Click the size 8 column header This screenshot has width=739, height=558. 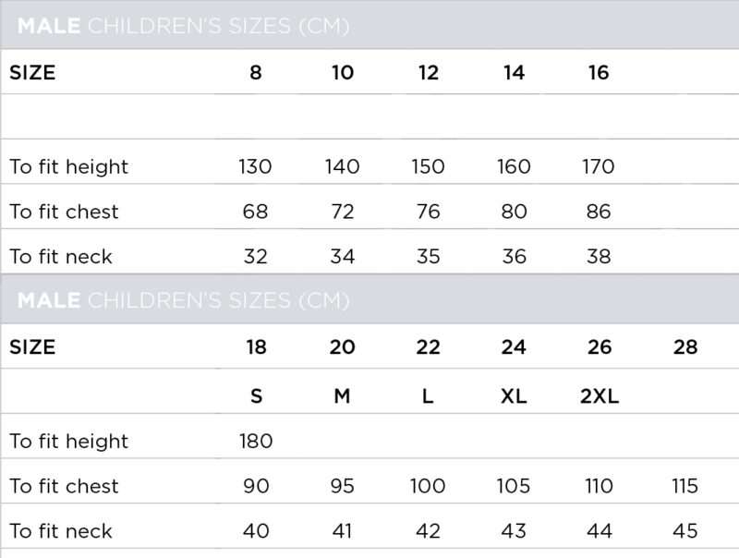point(256,73)
